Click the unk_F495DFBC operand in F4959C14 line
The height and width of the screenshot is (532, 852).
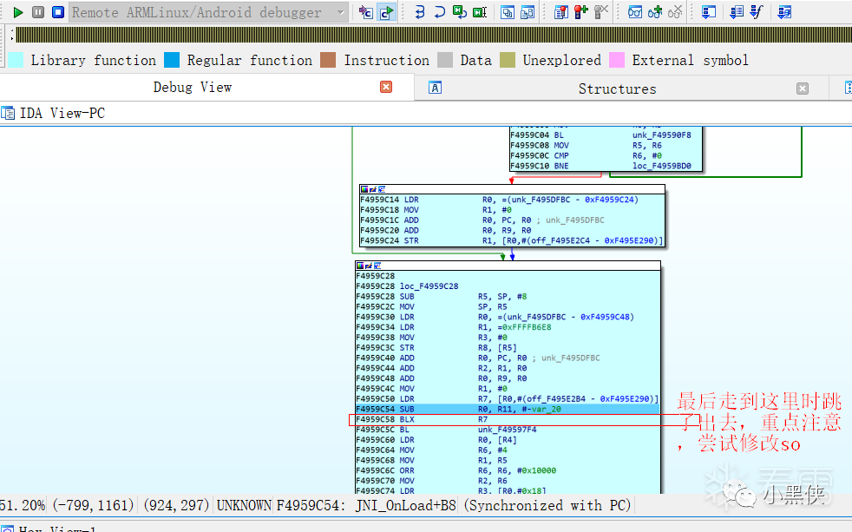(541, 200)
